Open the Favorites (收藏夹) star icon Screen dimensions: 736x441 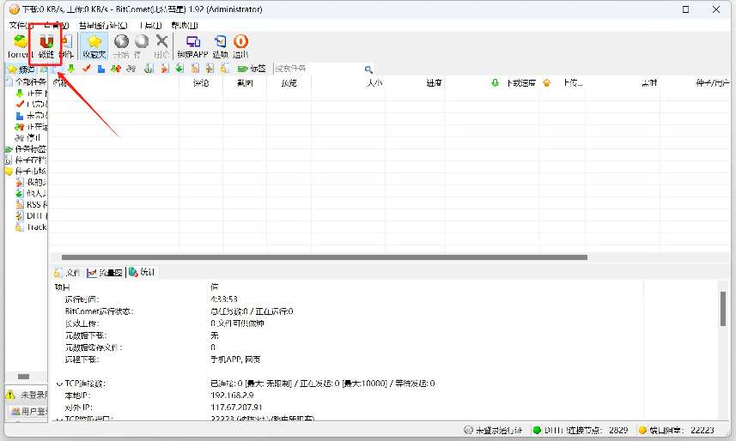(x=94, y=44)
